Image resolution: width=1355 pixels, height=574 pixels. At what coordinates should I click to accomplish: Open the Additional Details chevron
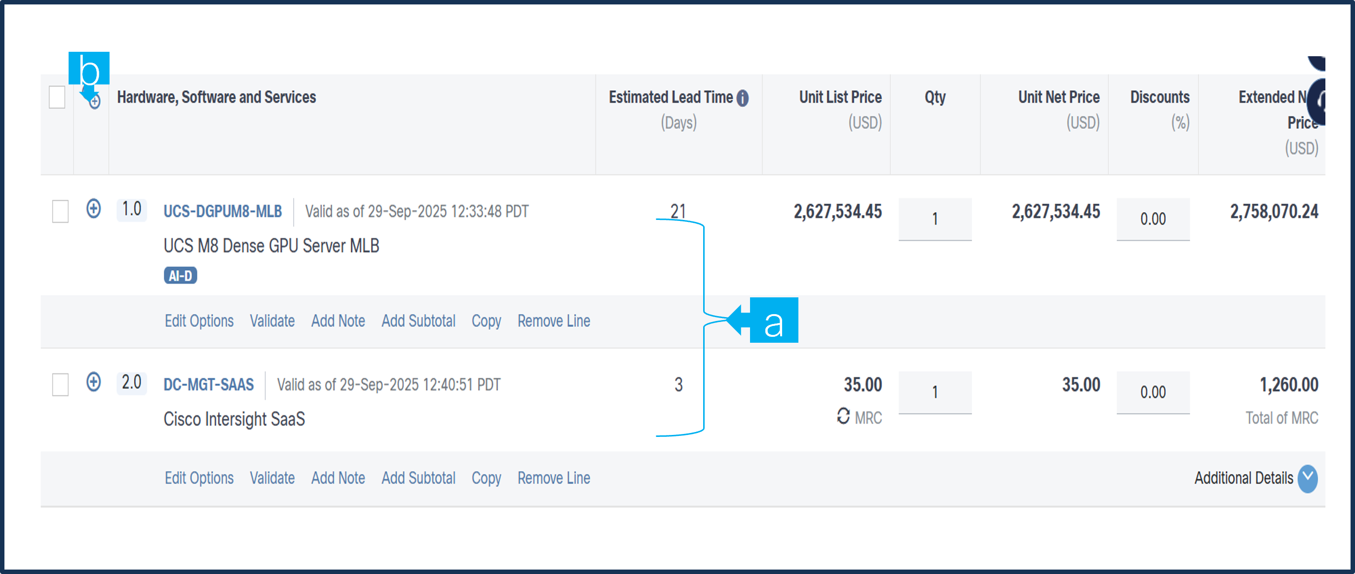pos(1307,478)
